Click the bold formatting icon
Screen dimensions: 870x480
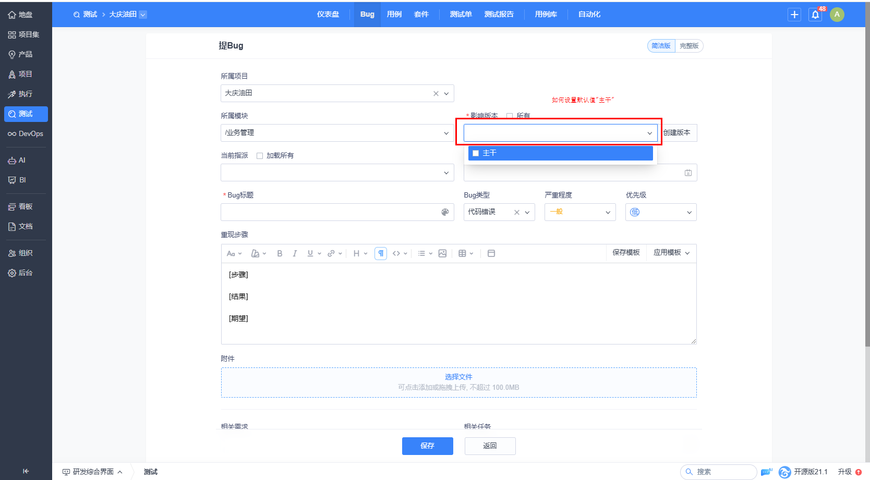coord(280,253)
